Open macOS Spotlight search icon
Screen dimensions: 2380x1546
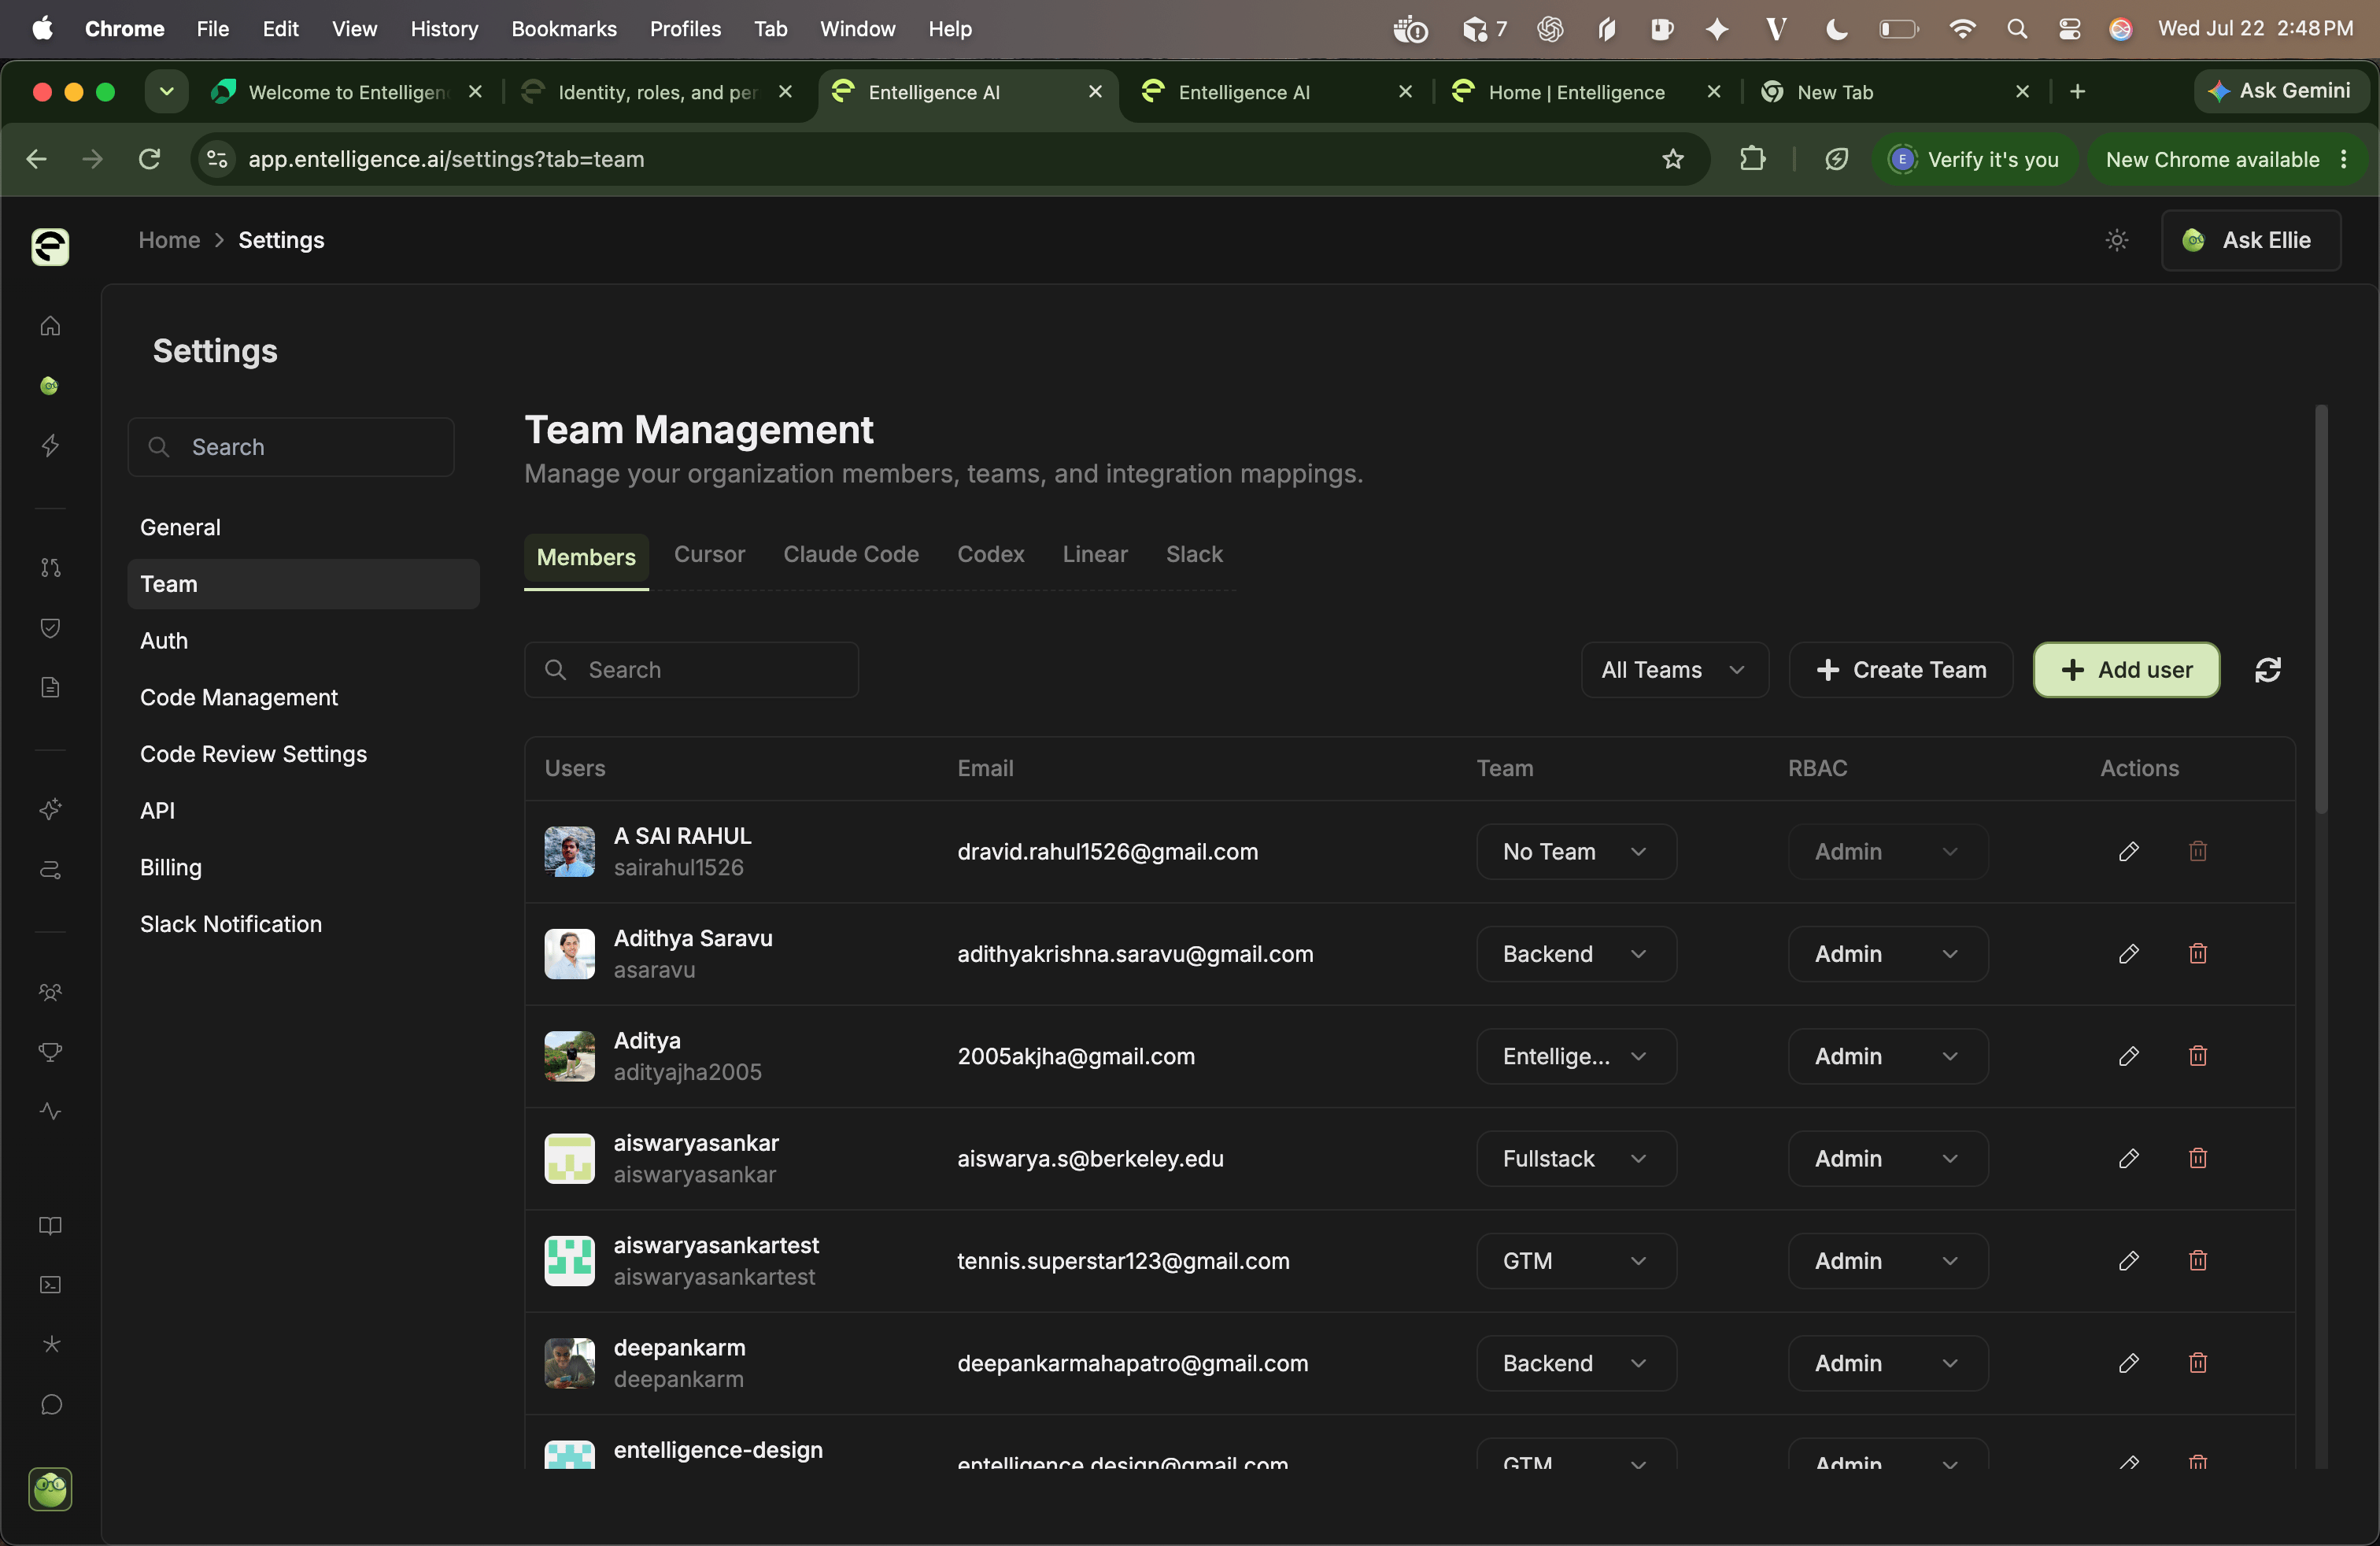(x=2016, y=29)
